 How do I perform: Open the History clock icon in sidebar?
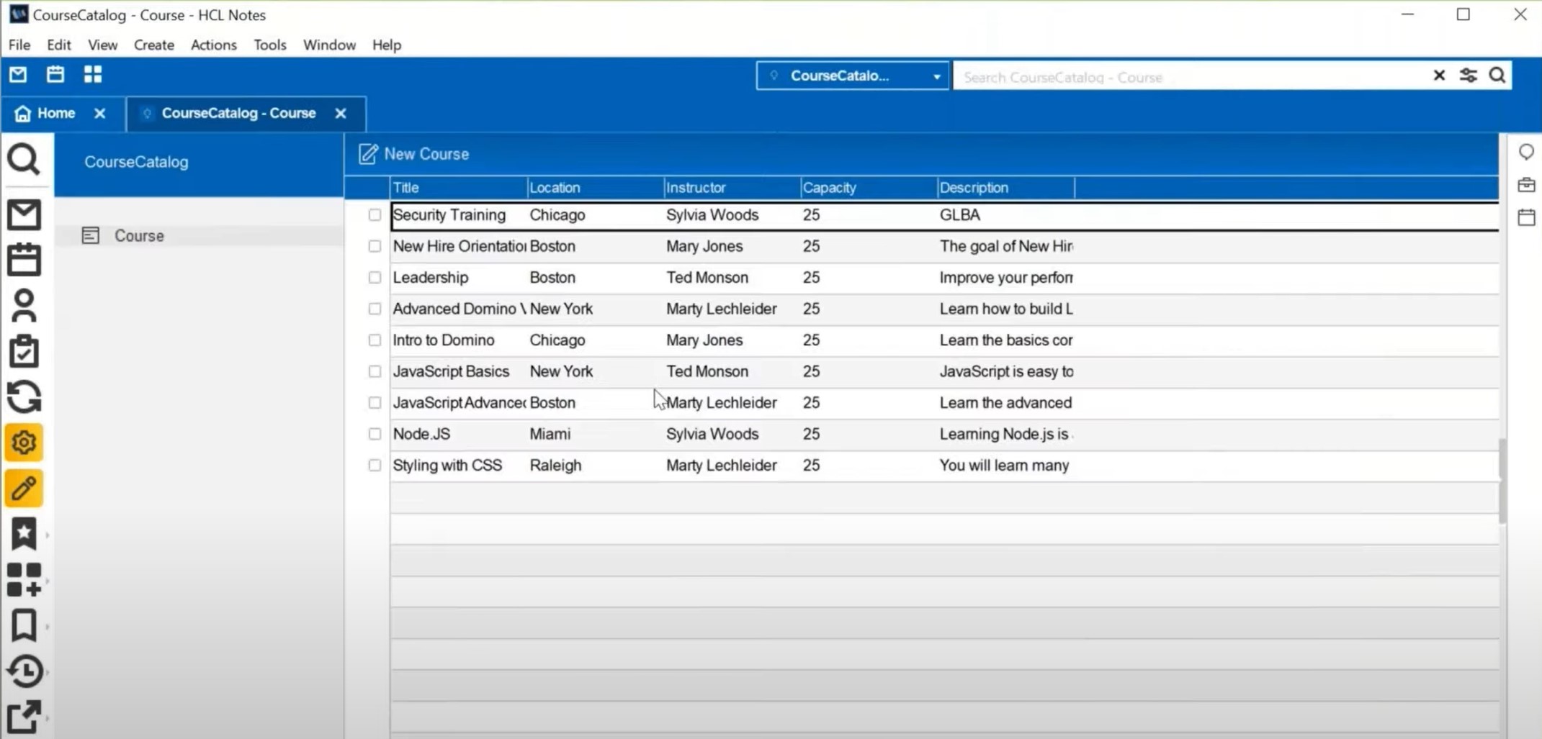pos(24,671)
